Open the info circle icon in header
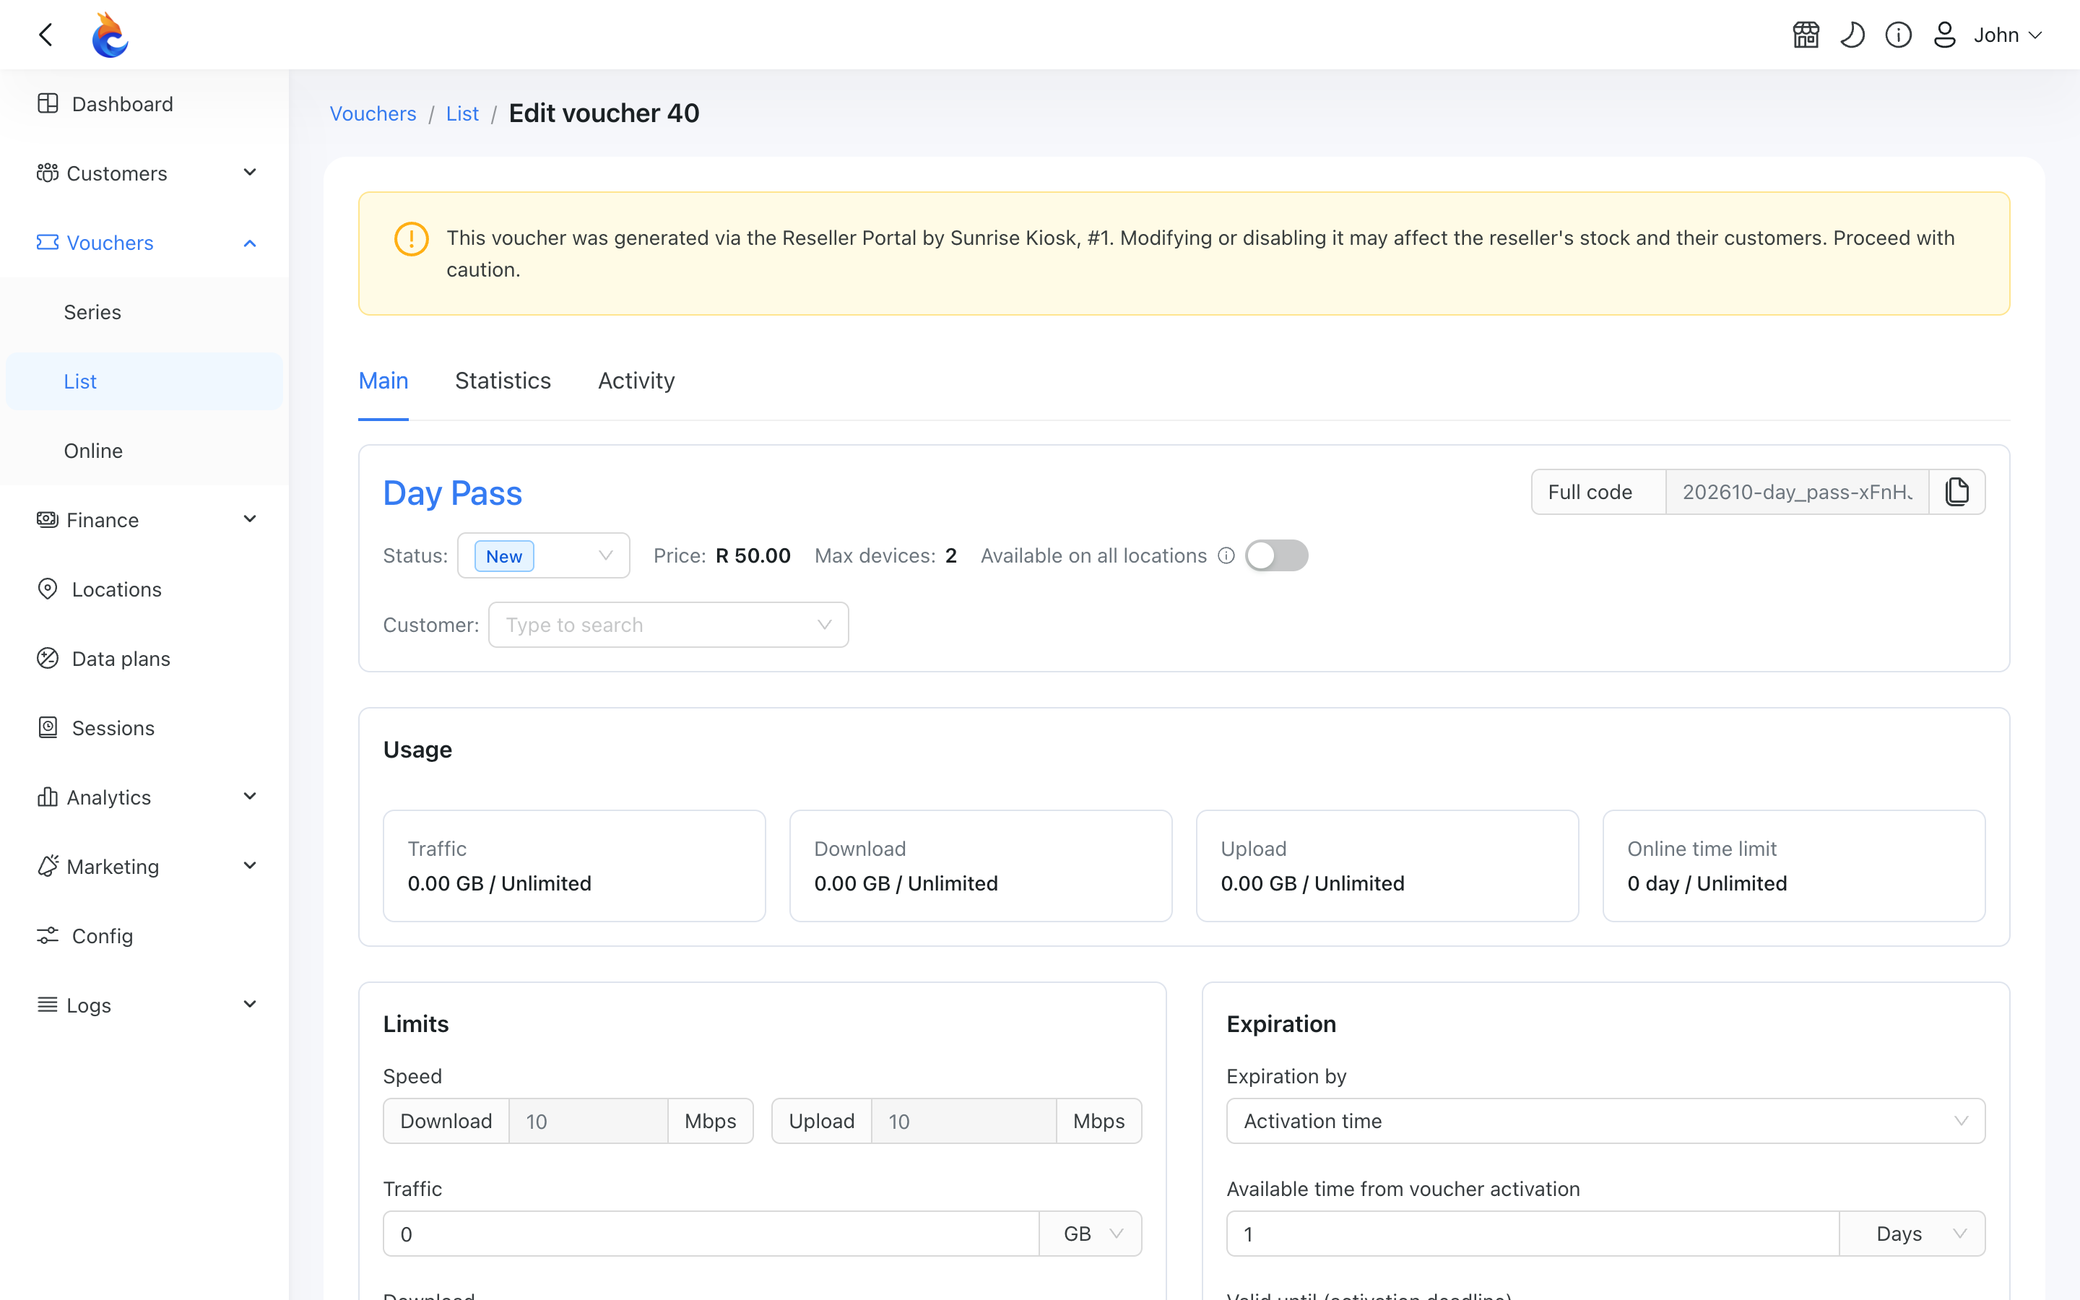Viewport: 2080px width, 1300px height. [1899, 35]
